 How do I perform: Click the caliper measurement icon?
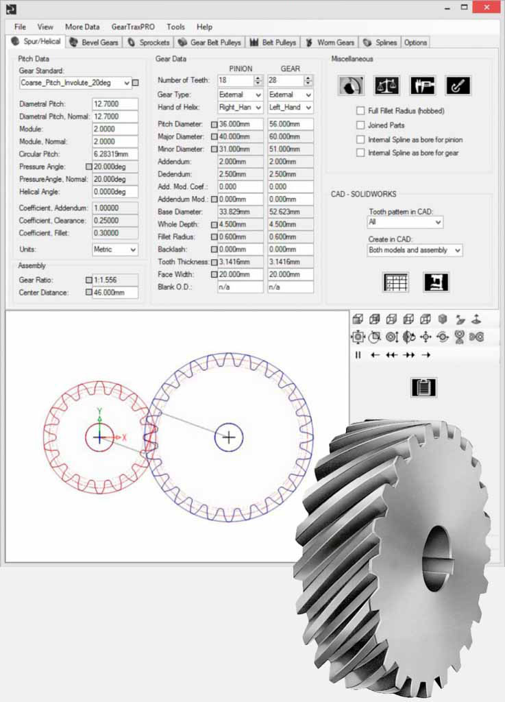(x=423, y=85)
